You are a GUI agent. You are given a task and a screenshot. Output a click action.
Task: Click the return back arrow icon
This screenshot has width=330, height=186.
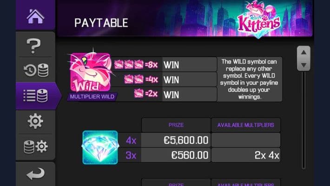coord(35,173)
